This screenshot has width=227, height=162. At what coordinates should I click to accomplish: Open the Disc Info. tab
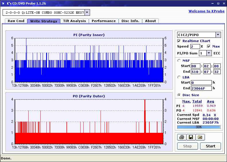(130, 21)
